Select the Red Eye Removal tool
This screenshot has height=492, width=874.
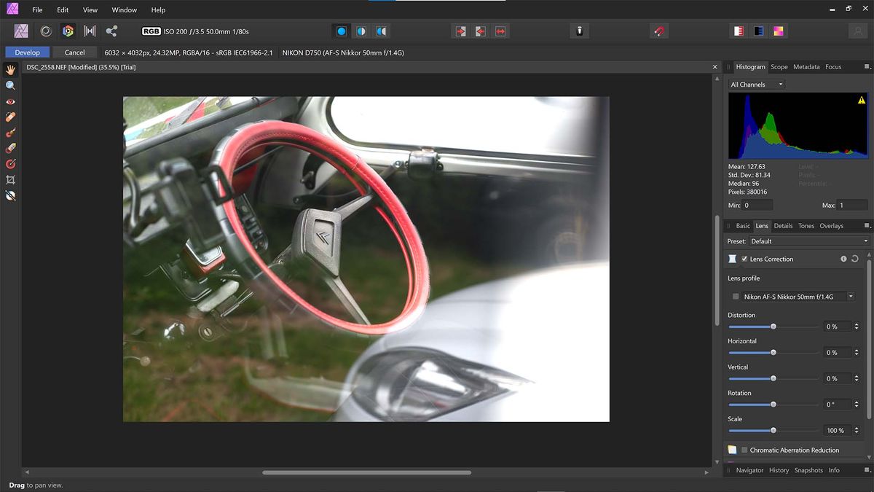coord(10,101)
